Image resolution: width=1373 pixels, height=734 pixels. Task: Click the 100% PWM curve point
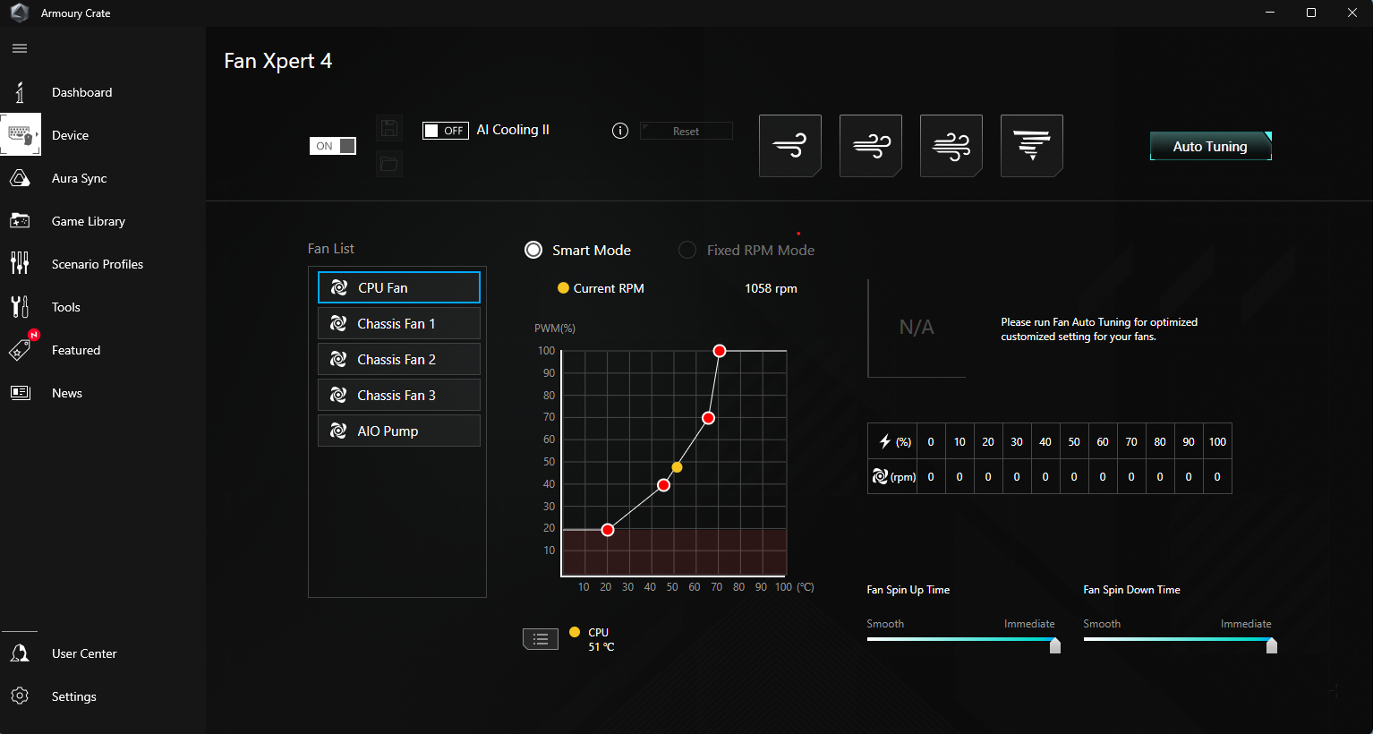pyautogui.click(x=719, y=351)
